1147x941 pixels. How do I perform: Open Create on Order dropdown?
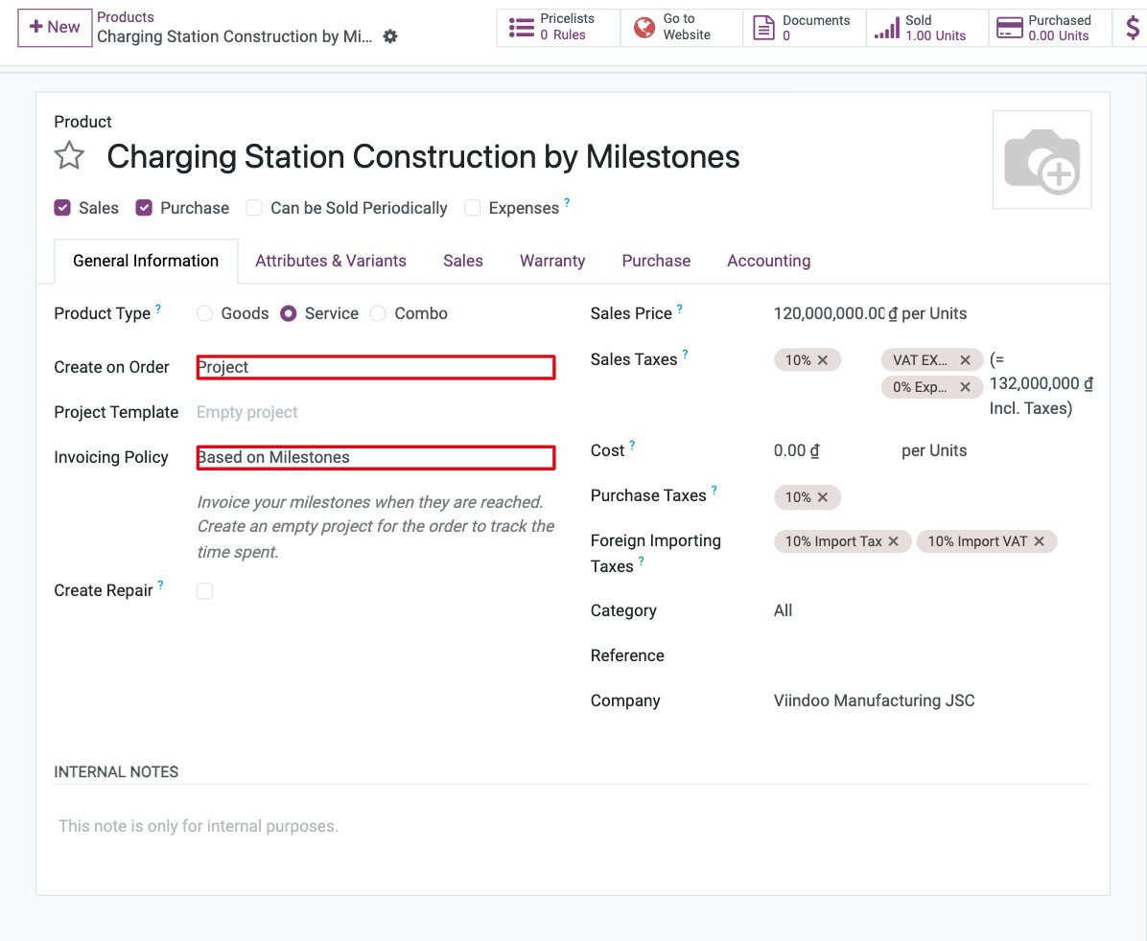point(376,367)
